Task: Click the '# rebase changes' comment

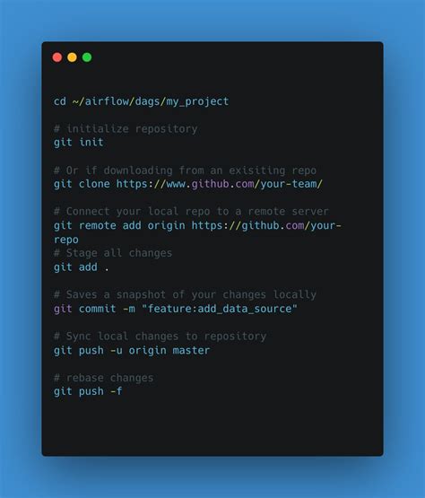Action: point(103,378)
